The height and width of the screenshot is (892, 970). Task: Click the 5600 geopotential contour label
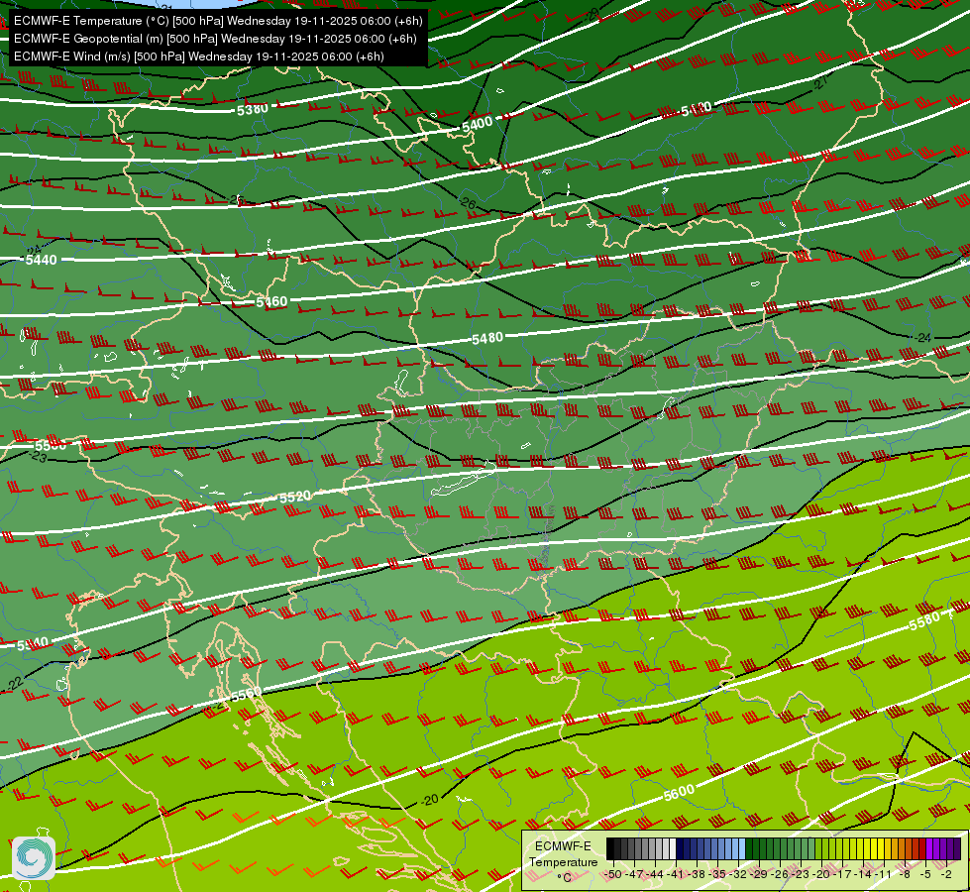[x=679, y=792]
